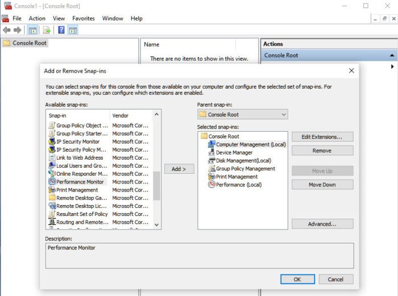Viewport: 398px width, 296px height.
Task: Click the Back arrow in the toolbar
Action: [7, 30]
